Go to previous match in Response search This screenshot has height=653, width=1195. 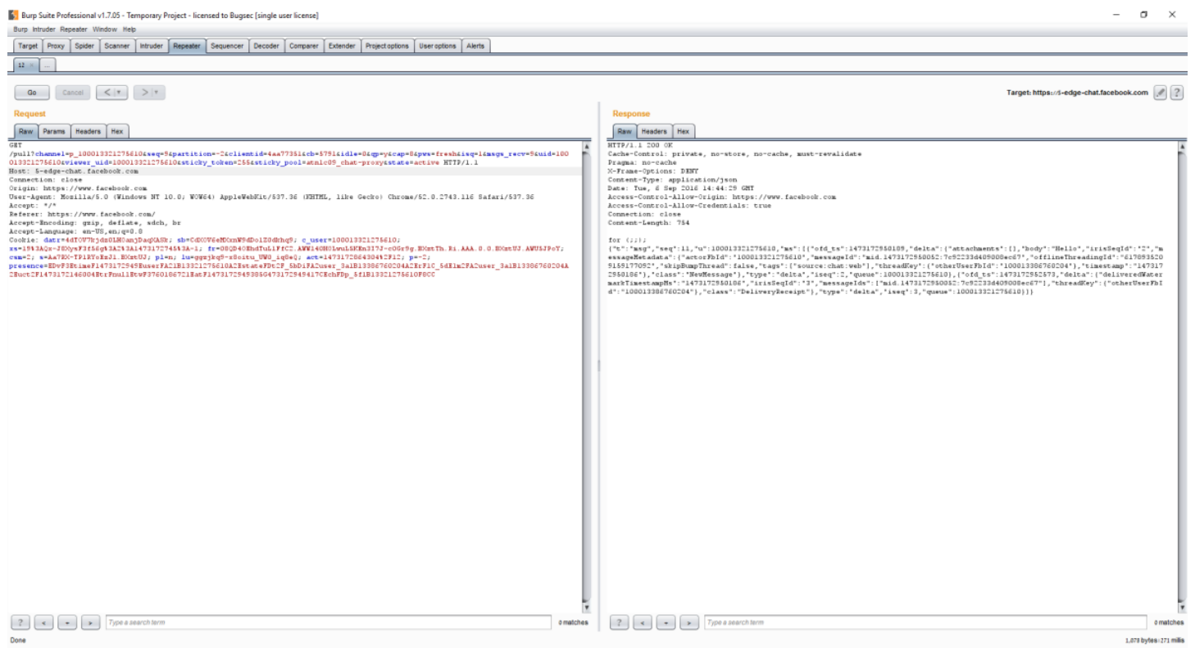[x=643, y=623]
